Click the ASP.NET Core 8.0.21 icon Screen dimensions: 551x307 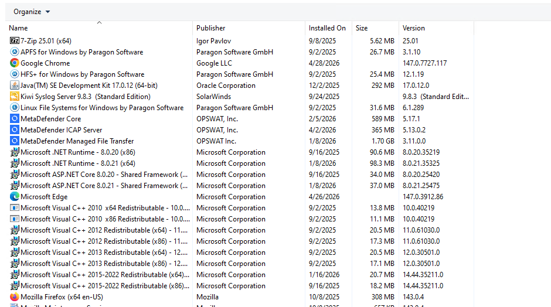click(15, 186)
